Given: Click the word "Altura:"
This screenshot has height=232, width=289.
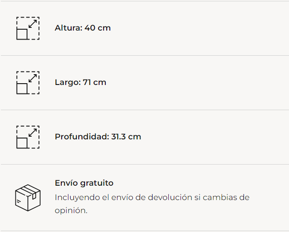Looking at the screenshot, I should click(68, 28).
